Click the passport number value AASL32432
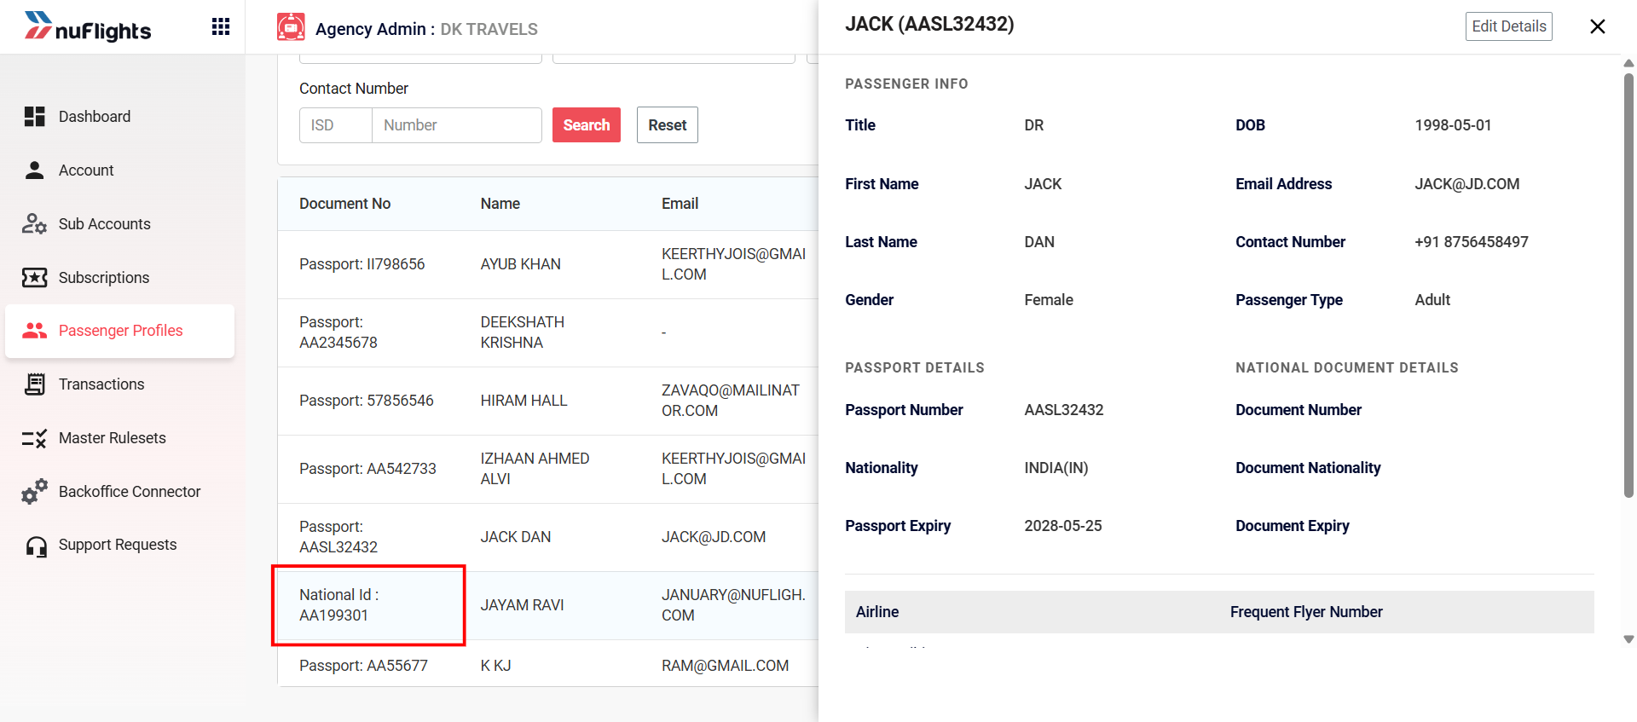Image resolution: width=1637 pixels, height=722 pixels. coord(1063,410)
